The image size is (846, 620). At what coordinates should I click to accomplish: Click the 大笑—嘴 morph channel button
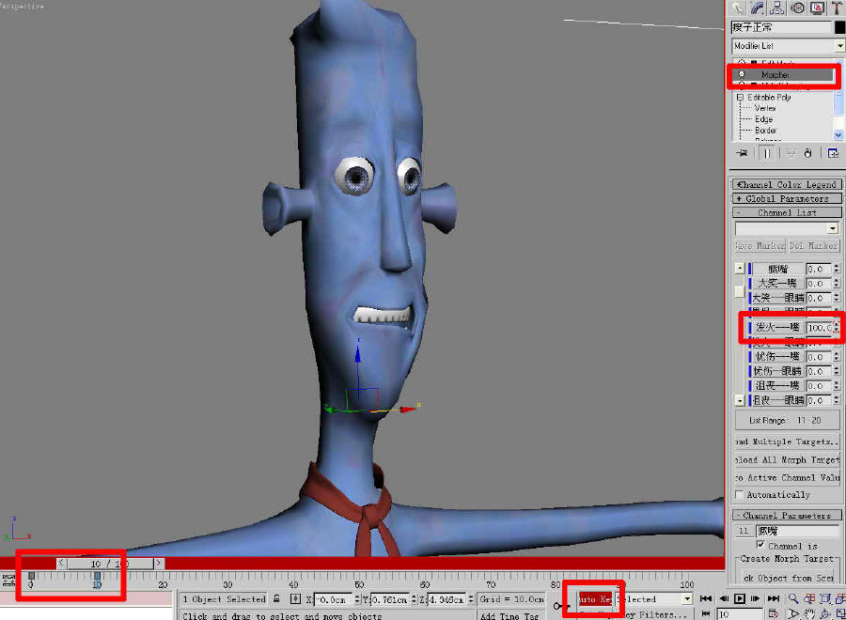tap(777, 283)
